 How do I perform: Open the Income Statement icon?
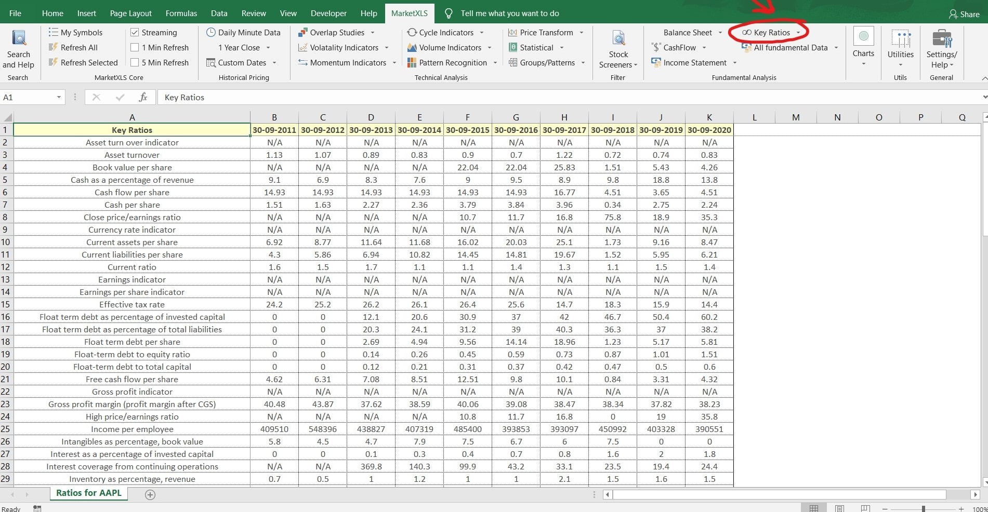click(656, 62)
